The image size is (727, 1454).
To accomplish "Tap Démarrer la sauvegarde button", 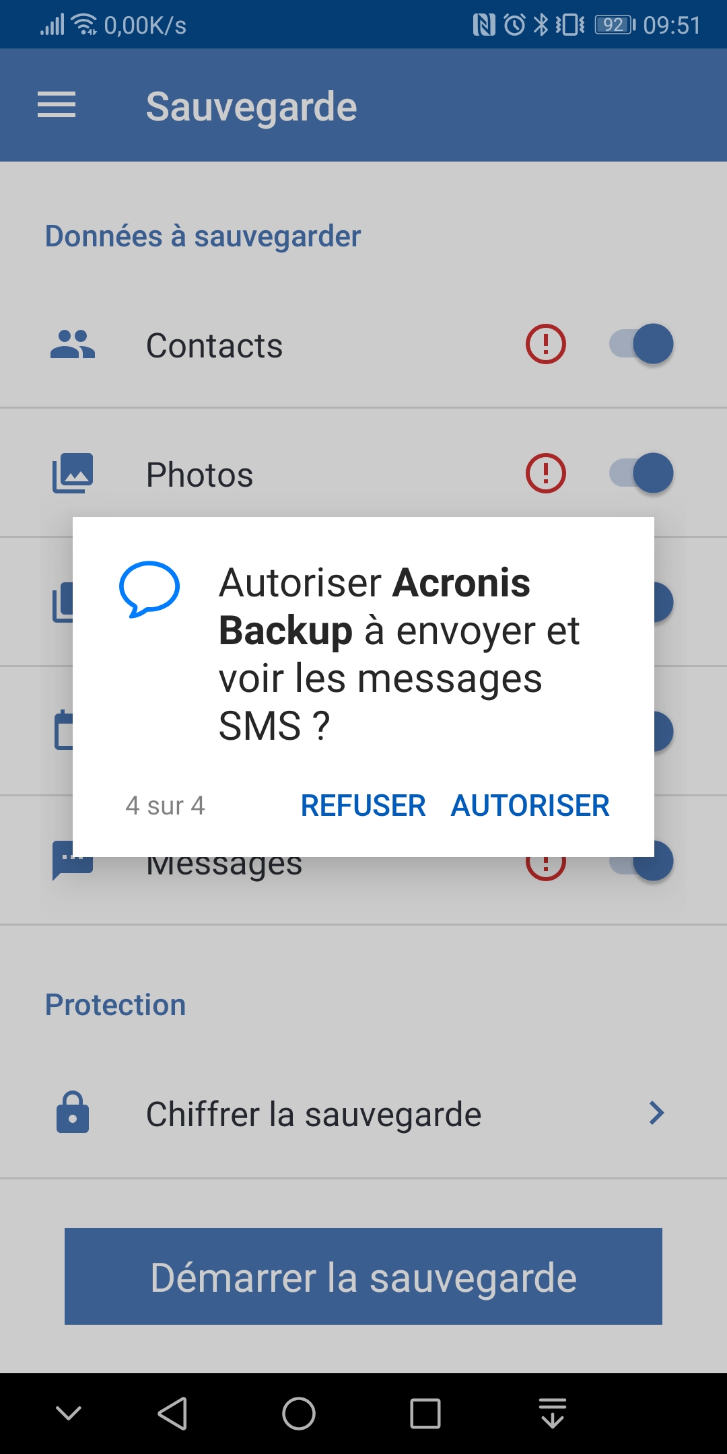I will (x=363, y=1276).
